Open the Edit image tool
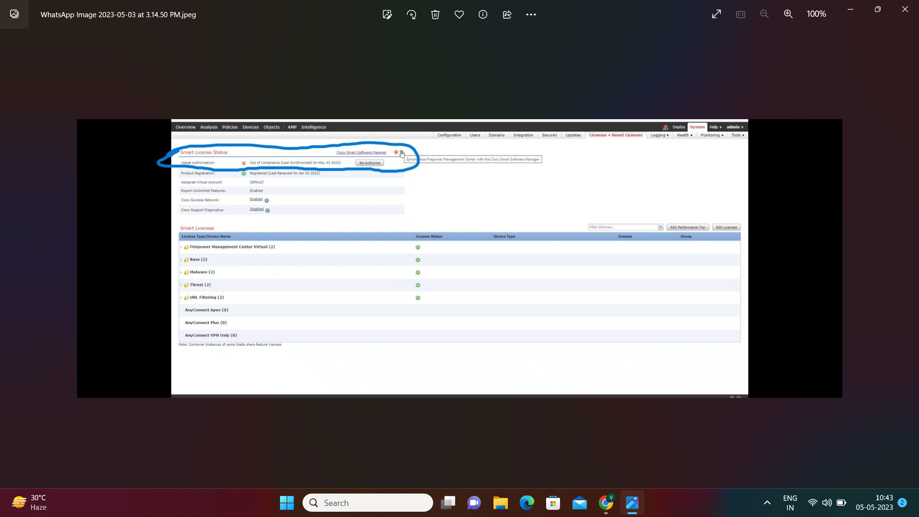 click(x=387, y=14)
